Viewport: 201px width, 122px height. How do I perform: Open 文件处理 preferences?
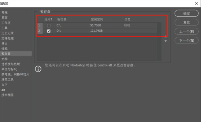[8, 38]
